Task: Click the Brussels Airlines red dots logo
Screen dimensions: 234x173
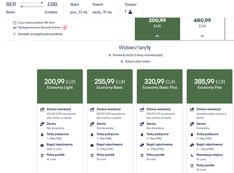Action: tap(64, 27)
